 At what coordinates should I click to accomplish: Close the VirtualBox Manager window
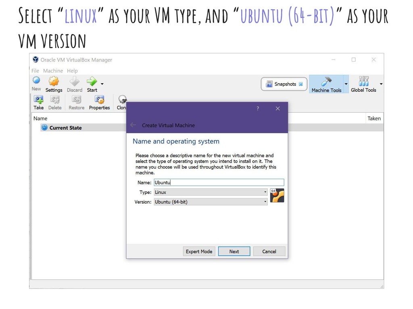(373, 60)
